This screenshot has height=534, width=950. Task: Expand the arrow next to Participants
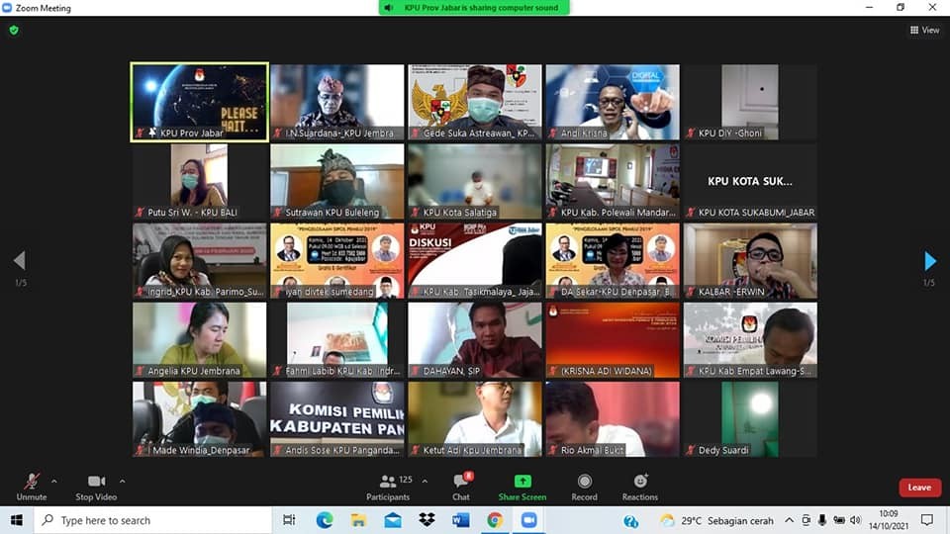coord(425,481)
